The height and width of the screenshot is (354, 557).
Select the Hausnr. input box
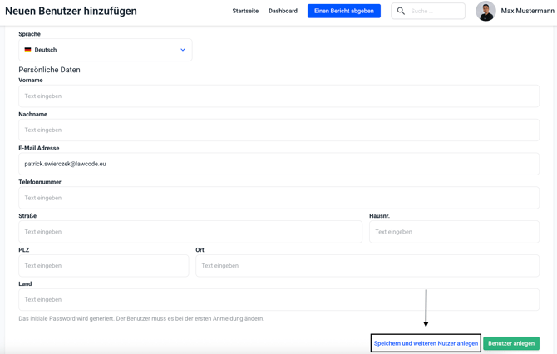454,232
